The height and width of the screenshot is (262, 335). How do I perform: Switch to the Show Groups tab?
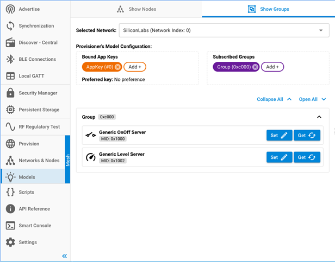pyautogui.click(x=268, y=9)
